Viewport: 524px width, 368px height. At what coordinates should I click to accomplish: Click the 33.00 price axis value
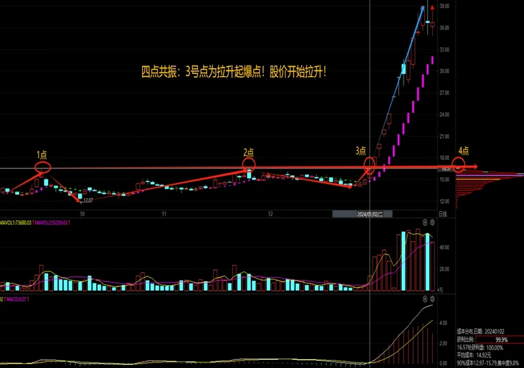444,49
